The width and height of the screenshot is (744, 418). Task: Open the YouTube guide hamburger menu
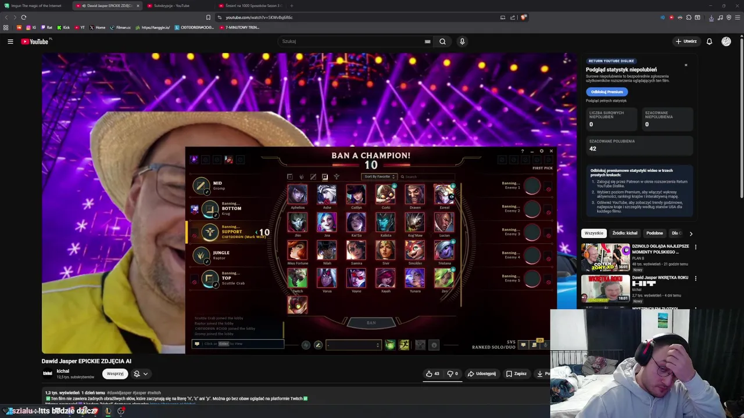[x=10, y=41]
